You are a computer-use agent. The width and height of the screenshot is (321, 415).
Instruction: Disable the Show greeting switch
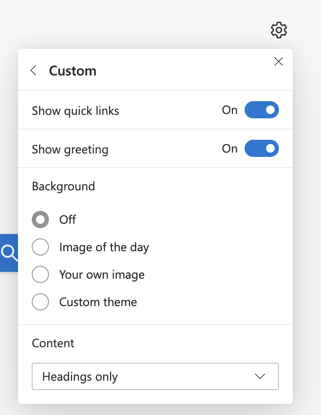click(x=261, y=148)
